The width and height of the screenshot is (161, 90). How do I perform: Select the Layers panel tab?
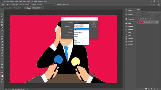[x=139, y=9]
